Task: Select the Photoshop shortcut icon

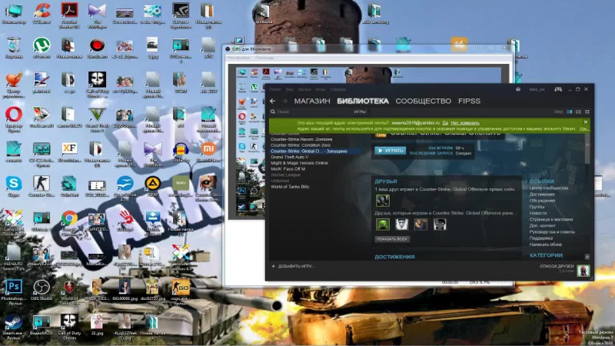Action: [x=13, y=292]
